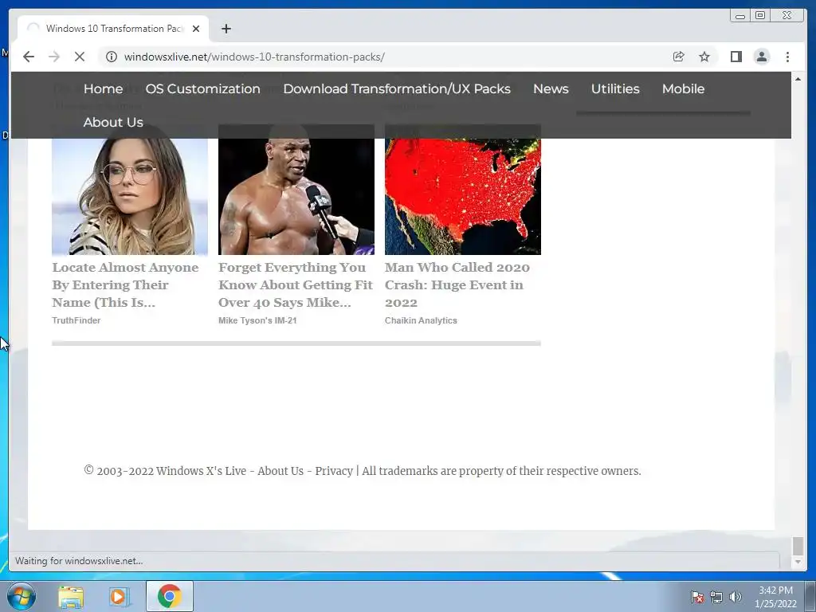
Task: Click the vertical scrollbar thumb
Action: pos(798,546)
